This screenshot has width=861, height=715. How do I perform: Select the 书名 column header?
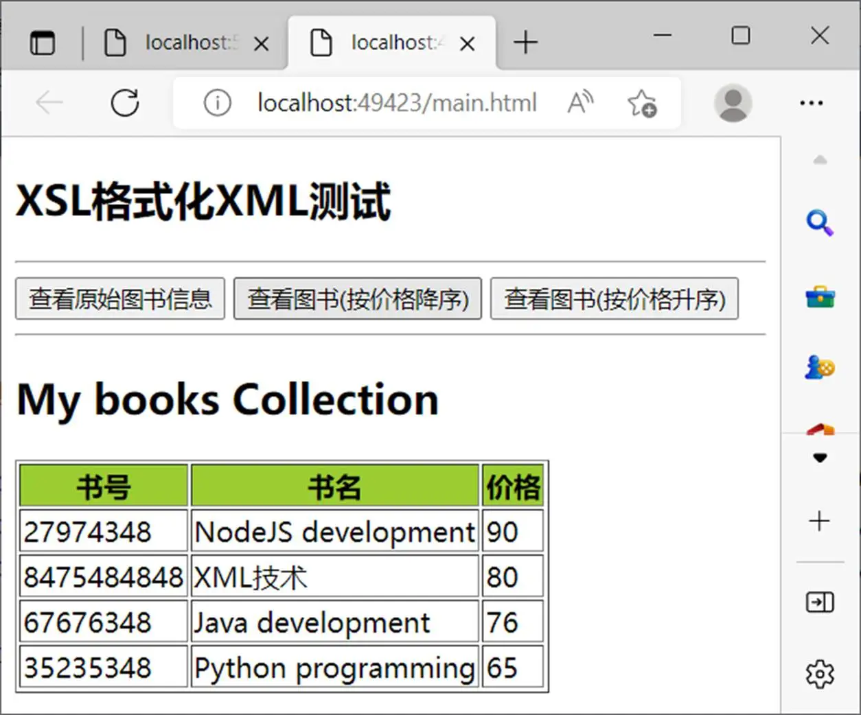click(334, 487)
